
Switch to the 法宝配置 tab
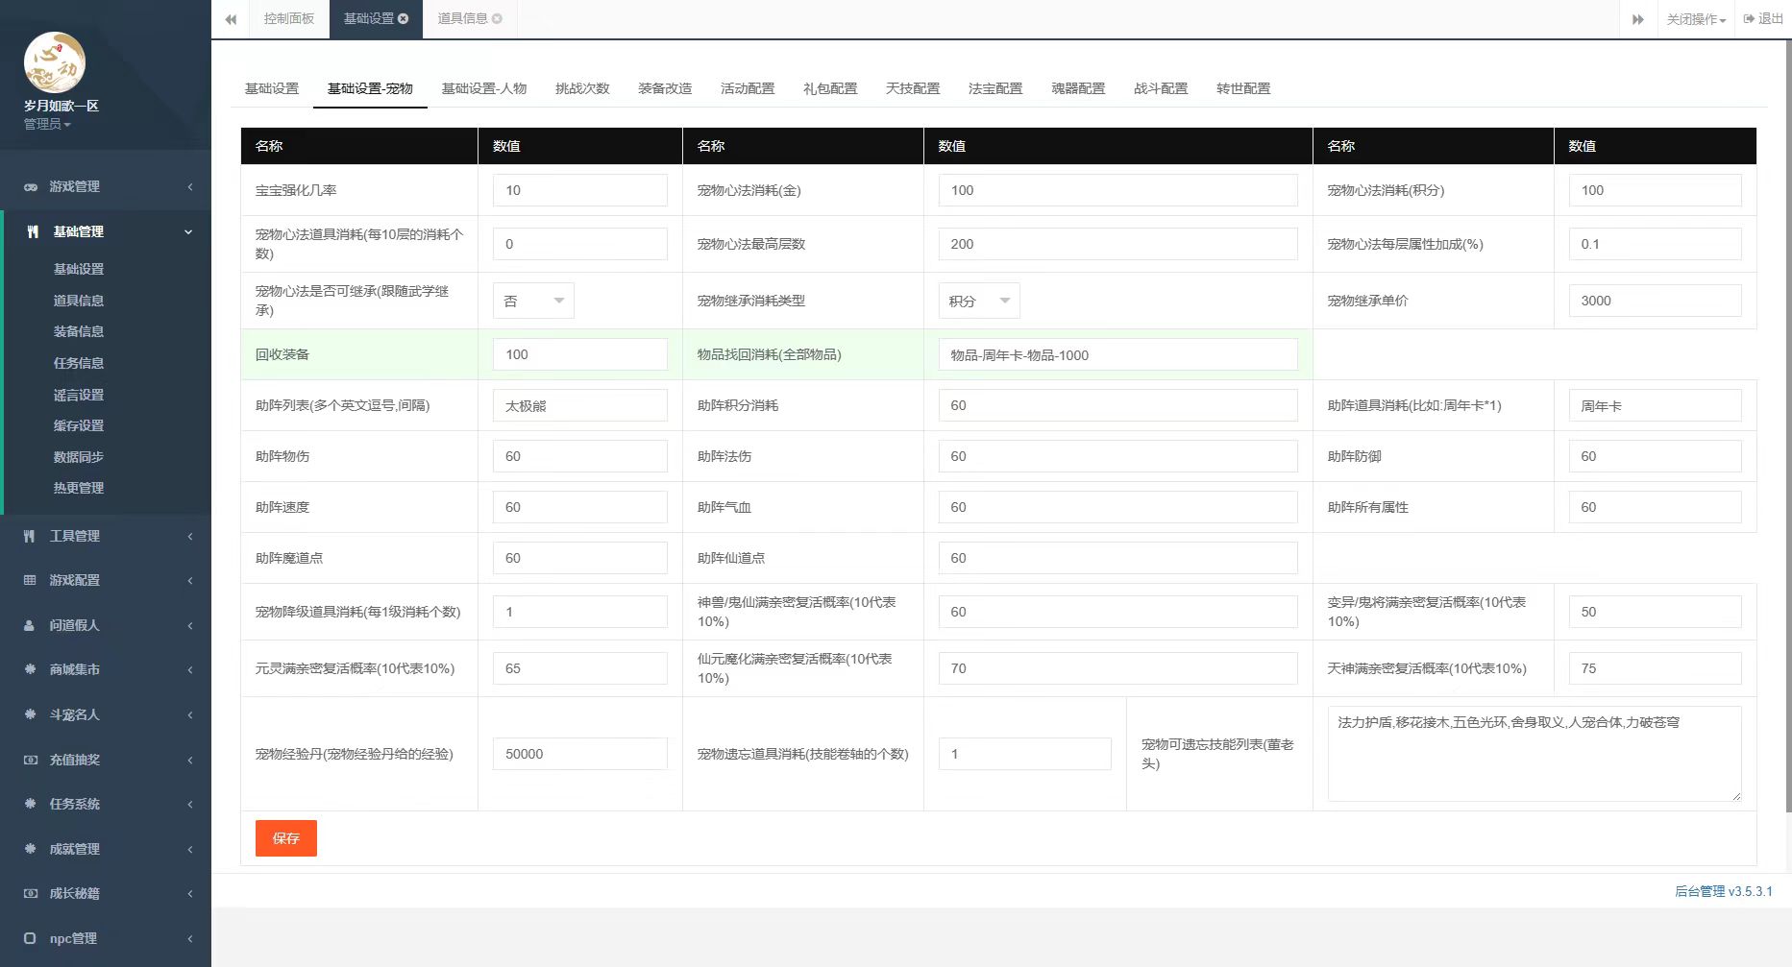pyautogui.click(x=995, y=88)
